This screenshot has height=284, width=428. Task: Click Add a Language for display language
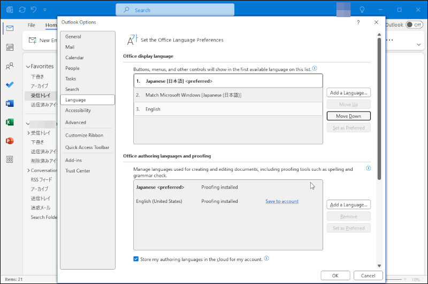[349, 92]
